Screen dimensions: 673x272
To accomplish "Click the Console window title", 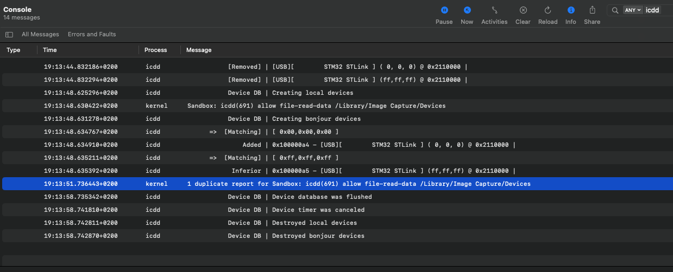I will (x=17, y=10).
